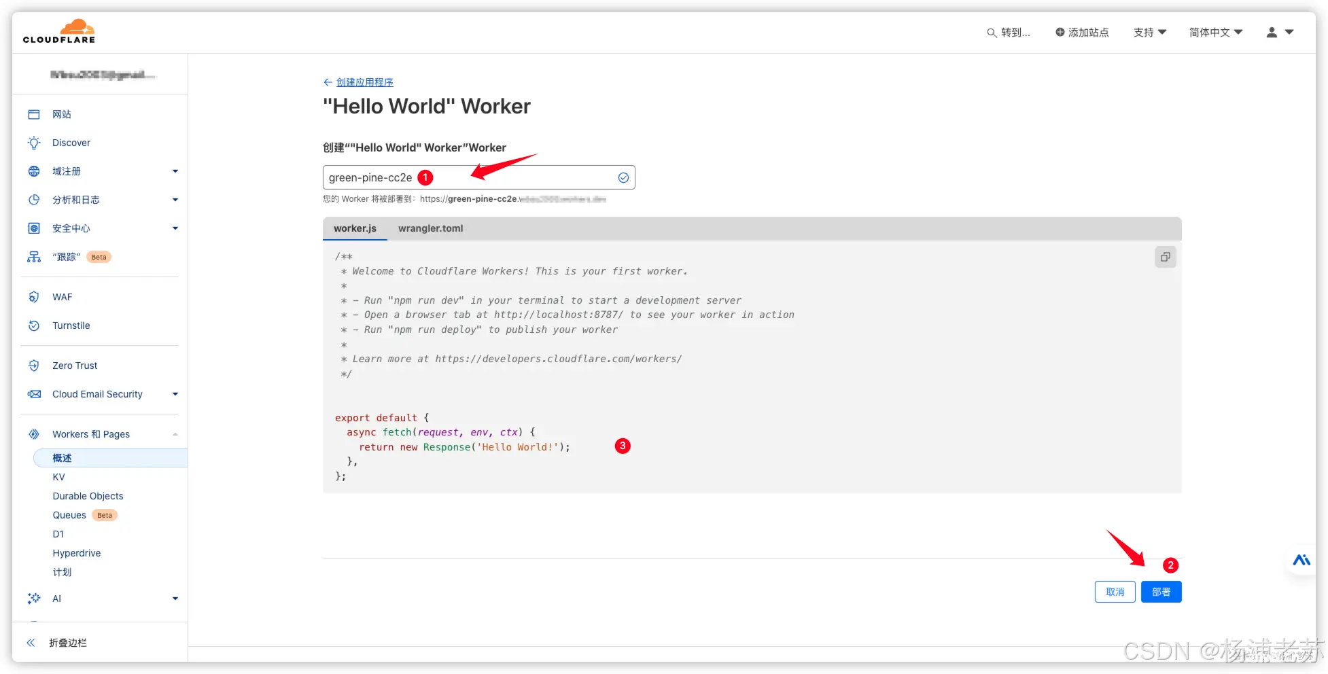Click the Zero Trust icon
This screenshot has width=1328, height=674.
point(34,366)
